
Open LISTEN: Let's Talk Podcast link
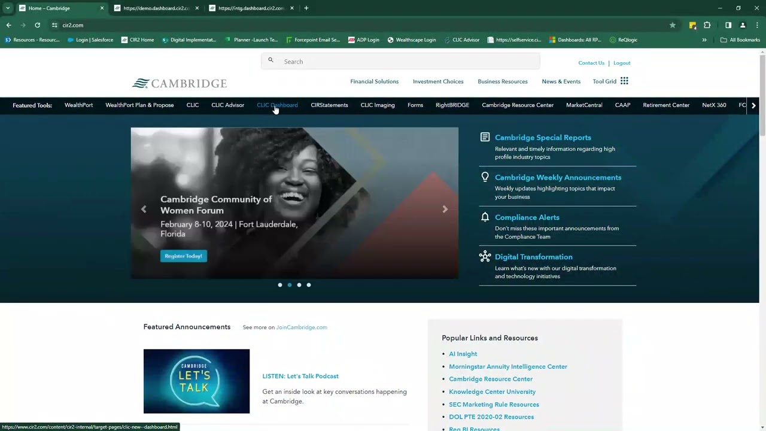tap(300, 377)
